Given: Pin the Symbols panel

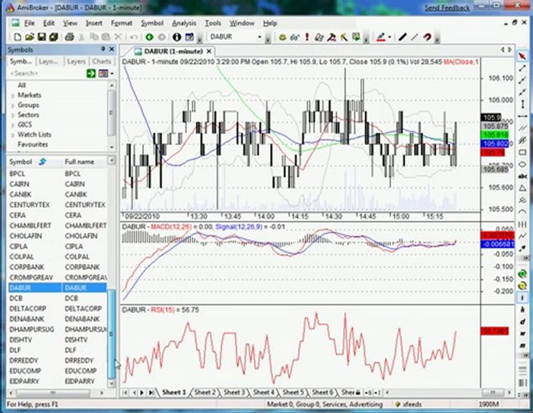Looking at the screenshot, I should (x=103, y=50).
